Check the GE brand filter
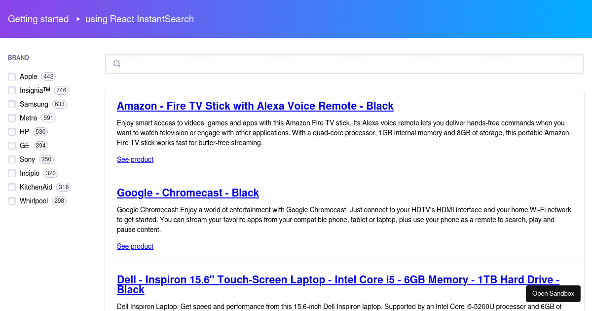The height and width of the screenshot is (311, 592). [x=12, y=146]
